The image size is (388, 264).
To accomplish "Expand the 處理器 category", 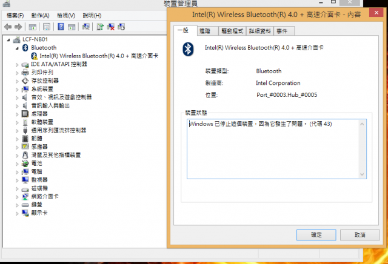I will click(x=17, y=114).
